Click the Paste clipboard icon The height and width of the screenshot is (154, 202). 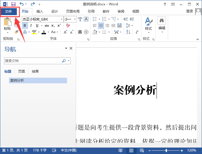(7, 22)
